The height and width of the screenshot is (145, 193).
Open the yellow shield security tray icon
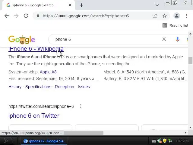tap(165, 141)
